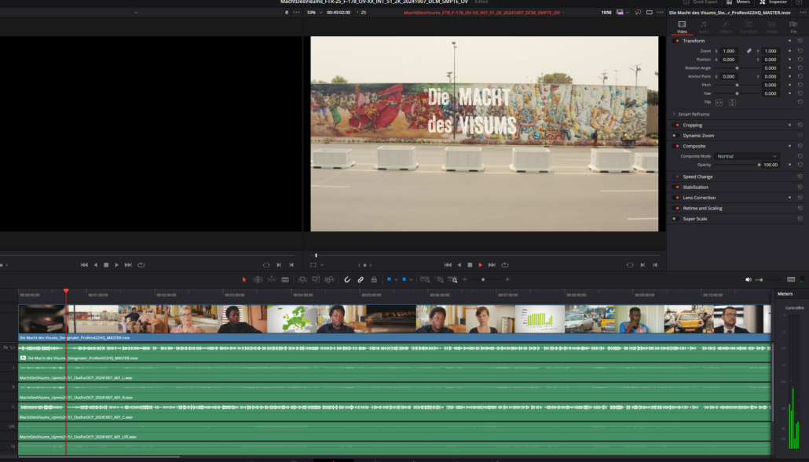Click the DIM audio button
The height and width of the screenshot is (462, 809).
[791, 280]
